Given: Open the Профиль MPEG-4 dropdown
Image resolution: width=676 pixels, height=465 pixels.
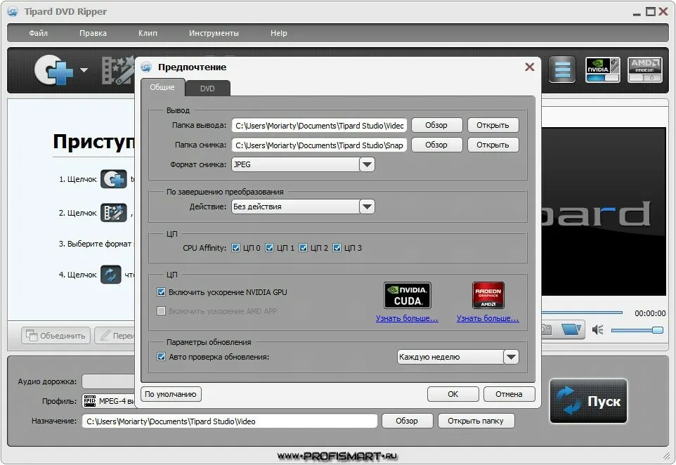Looking at the screenshot, I should pyautogui.click(x=108, y=401).
